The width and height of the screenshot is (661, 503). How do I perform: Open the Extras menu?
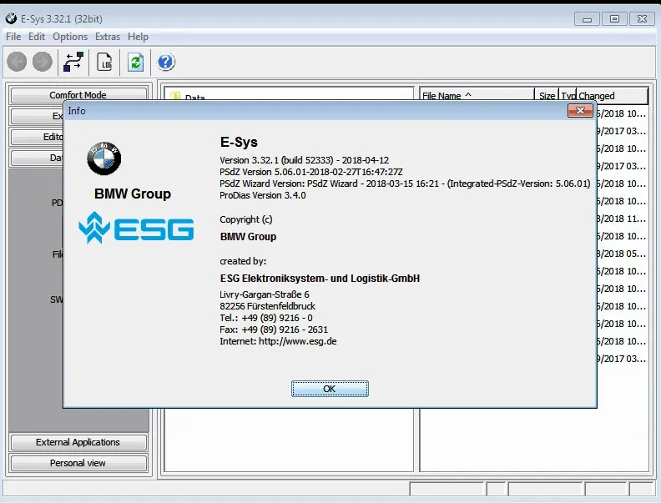coord(108,37)
